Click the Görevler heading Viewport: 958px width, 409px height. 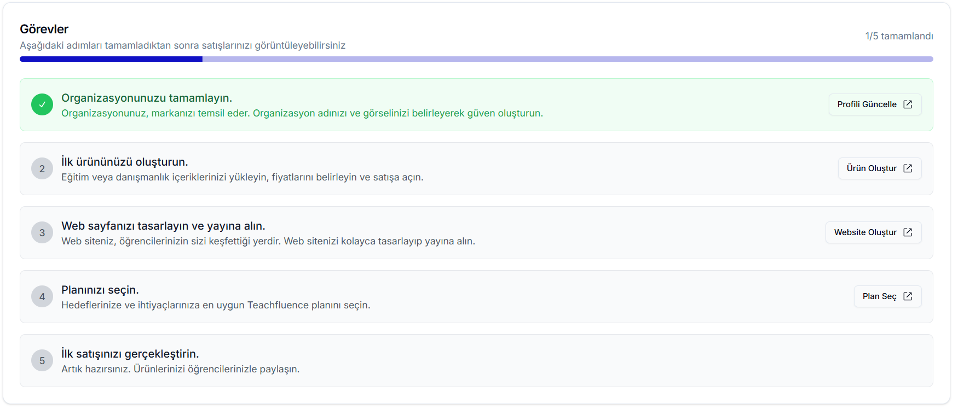click(x=44, y=29)
